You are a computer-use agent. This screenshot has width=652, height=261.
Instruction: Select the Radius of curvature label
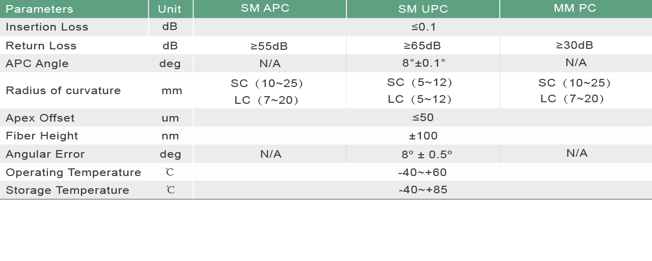(x=63, y=91)
